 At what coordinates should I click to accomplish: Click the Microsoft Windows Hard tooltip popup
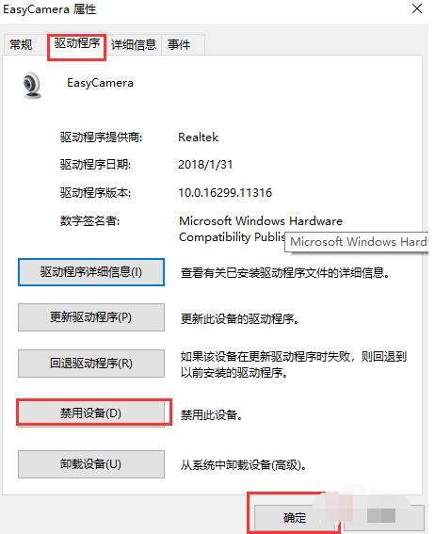(356, 242)
